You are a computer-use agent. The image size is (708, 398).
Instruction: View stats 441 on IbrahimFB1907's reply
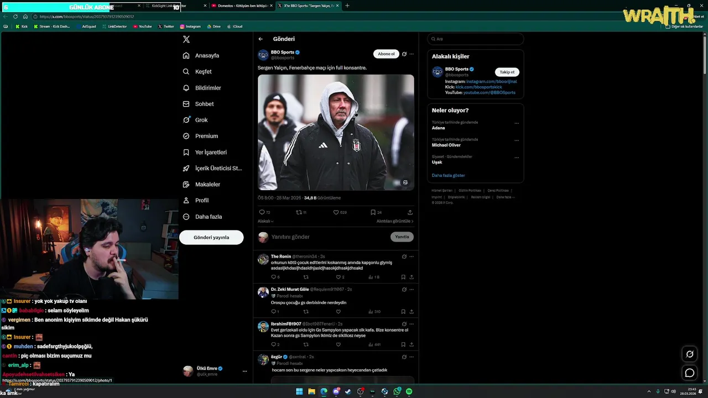[x=374, y=344]
